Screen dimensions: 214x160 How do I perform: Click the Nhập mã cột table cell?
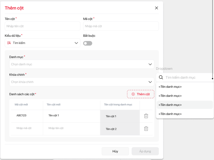[x=24, y=128]
